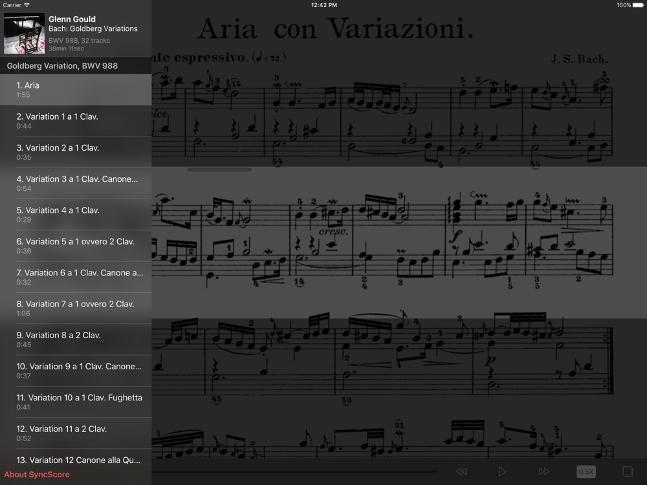Tap the Glenn Gould album cover thumbnail
Viewport: 647px width, 485px height.
[x=25, y=34]
